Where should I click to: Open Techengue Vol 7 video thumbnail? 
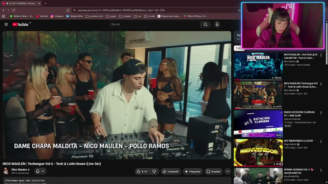[x=258, y=95]
